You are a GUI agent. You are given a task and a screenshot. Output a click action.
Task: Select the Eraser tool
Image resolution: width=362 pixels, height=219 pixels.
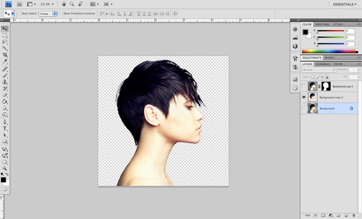[5, 95]
